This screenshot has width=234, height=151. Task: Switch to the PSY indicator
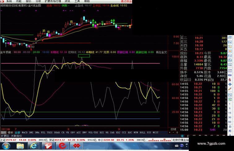pos(149,132)
